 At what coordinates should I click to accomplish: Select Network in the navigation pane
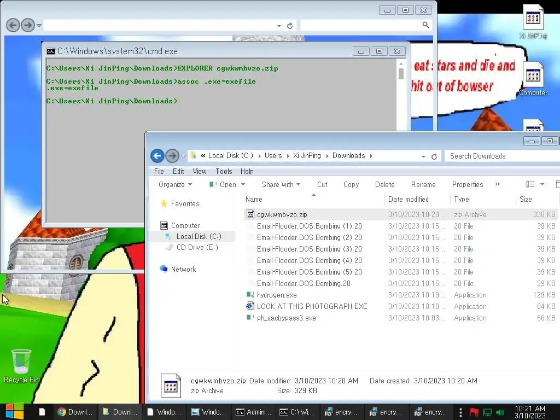(x=183, y=269)
